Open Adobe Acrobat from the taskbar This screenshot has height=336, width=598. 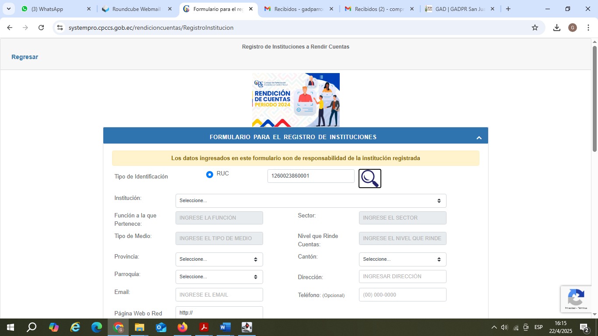[204, 327]
